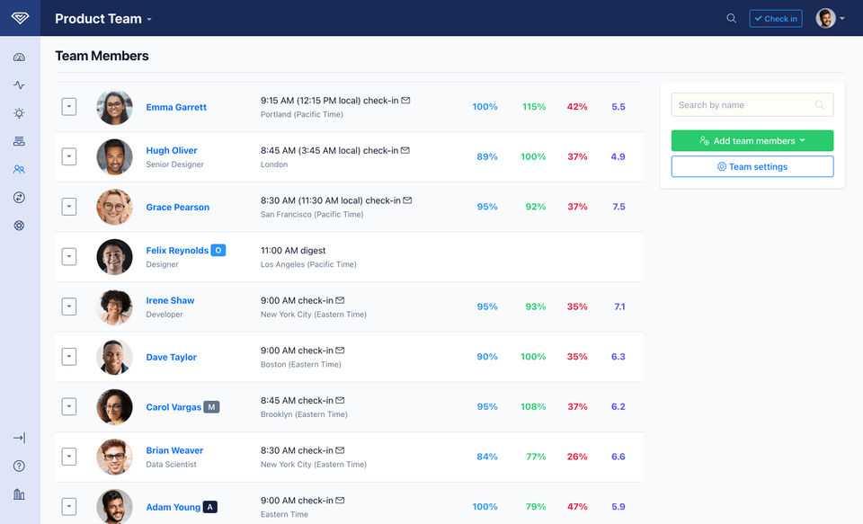Open the sun-shaped icon in the sidebar
The width and height of the screenshot is (863, 524).
click(x=19, y=113)
